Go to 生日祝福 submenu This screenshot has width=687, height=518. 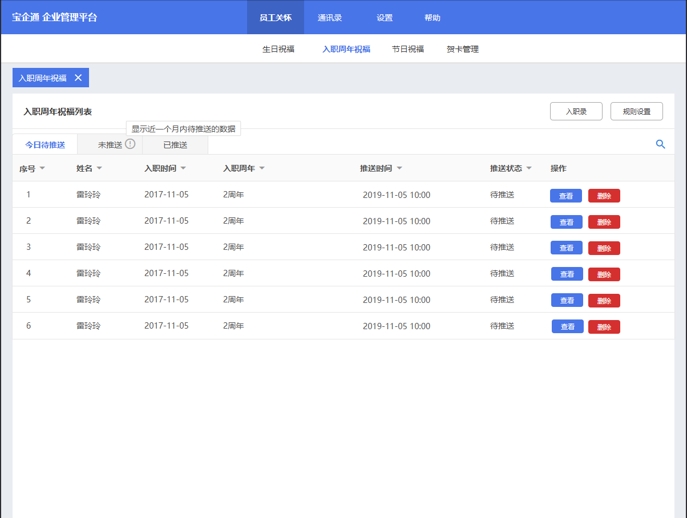pos(278,49)
